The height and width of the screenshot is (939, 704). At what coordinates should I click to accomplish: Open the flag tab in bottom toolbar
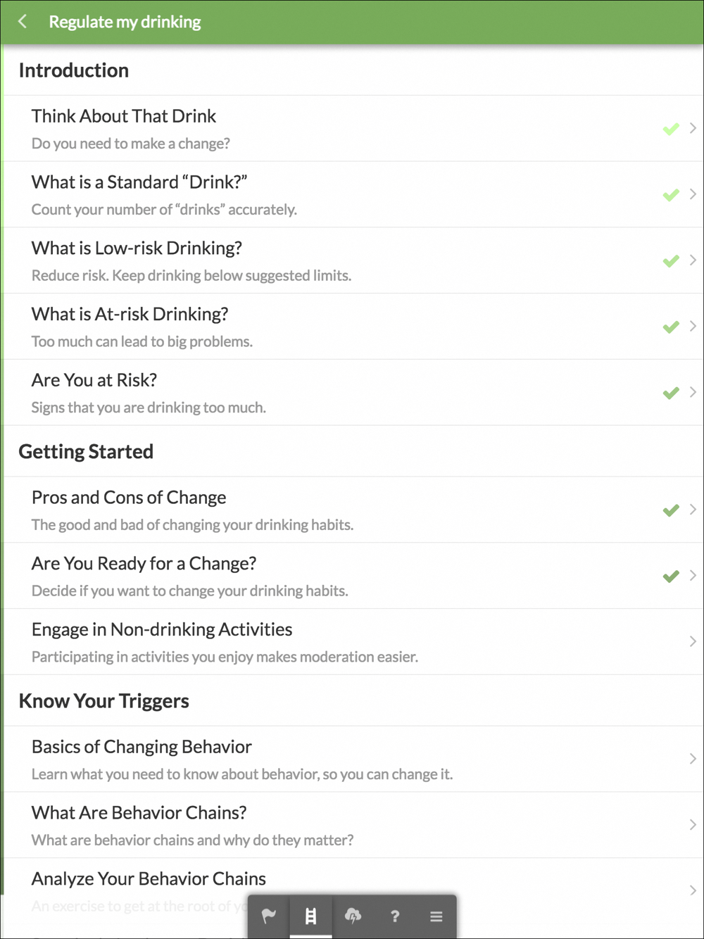click(269, 916)
